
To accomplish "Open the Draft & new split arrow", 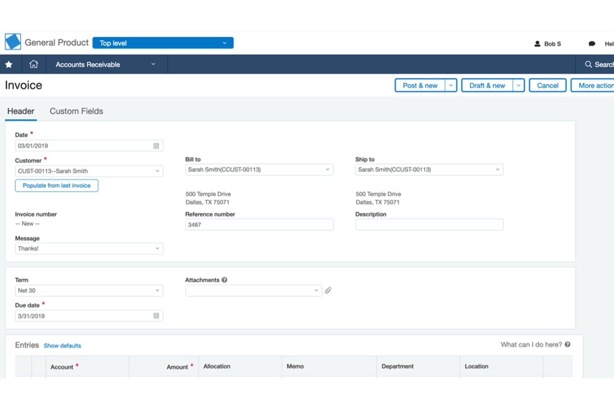I will 519,86.
